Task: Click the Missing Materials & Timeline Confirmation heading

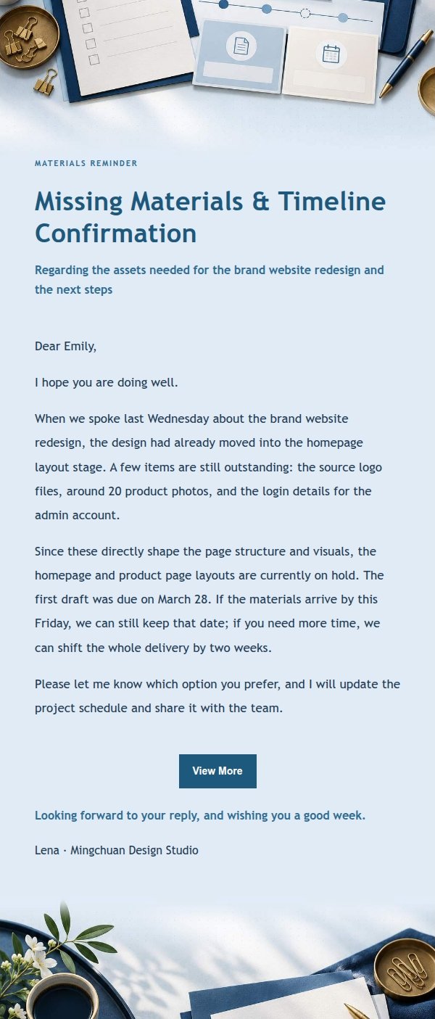Action: pos(210,217)
